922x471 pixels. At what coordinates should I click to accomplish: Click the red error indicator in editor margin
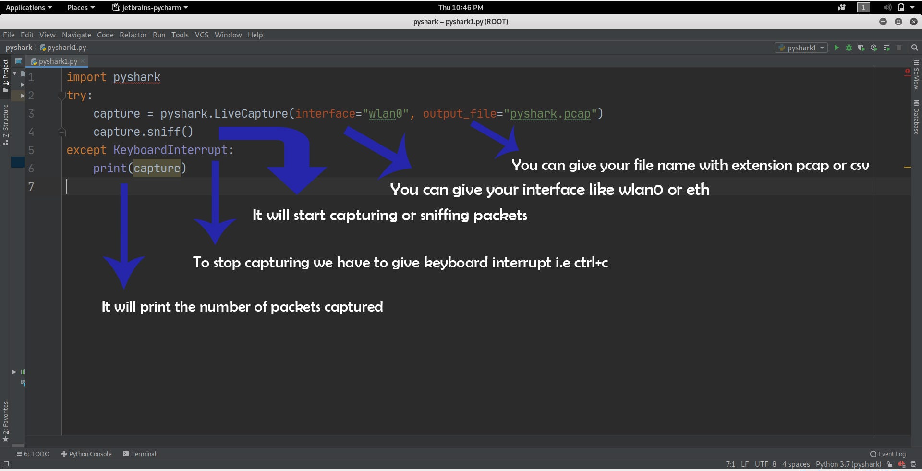point(907,72)
